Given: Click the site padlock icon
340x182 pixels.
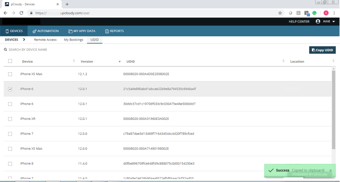Looking at the screenshot, I should pos(31,13).
